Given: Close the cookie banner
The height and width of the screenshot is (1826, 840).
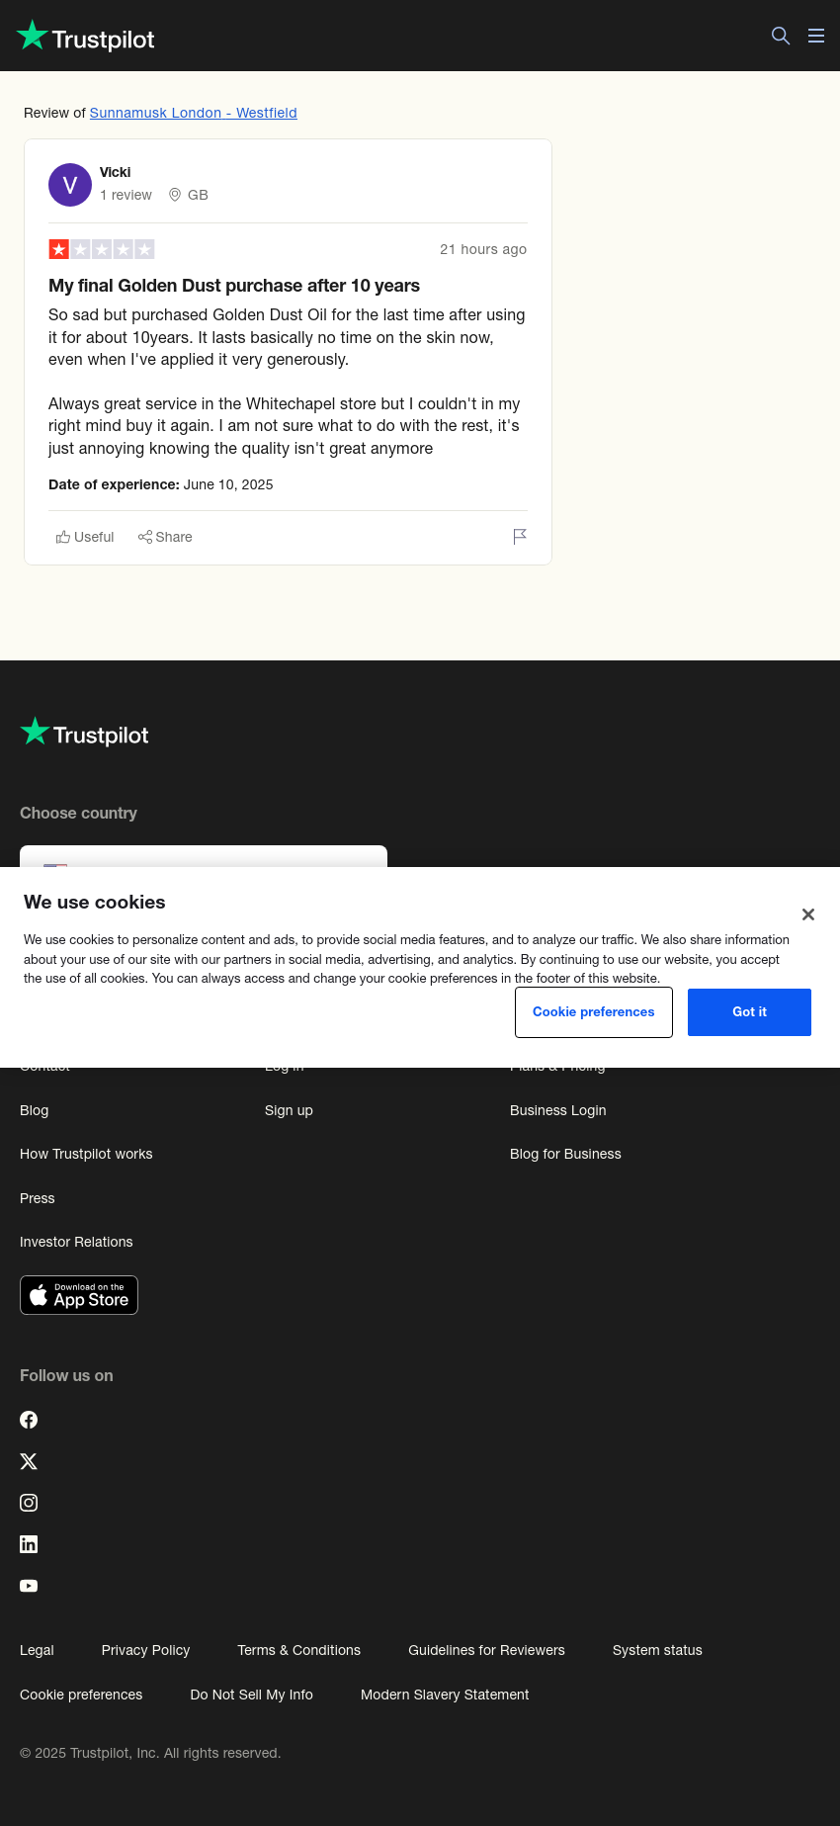Looking at the screenshot, I should coord(808,914).
